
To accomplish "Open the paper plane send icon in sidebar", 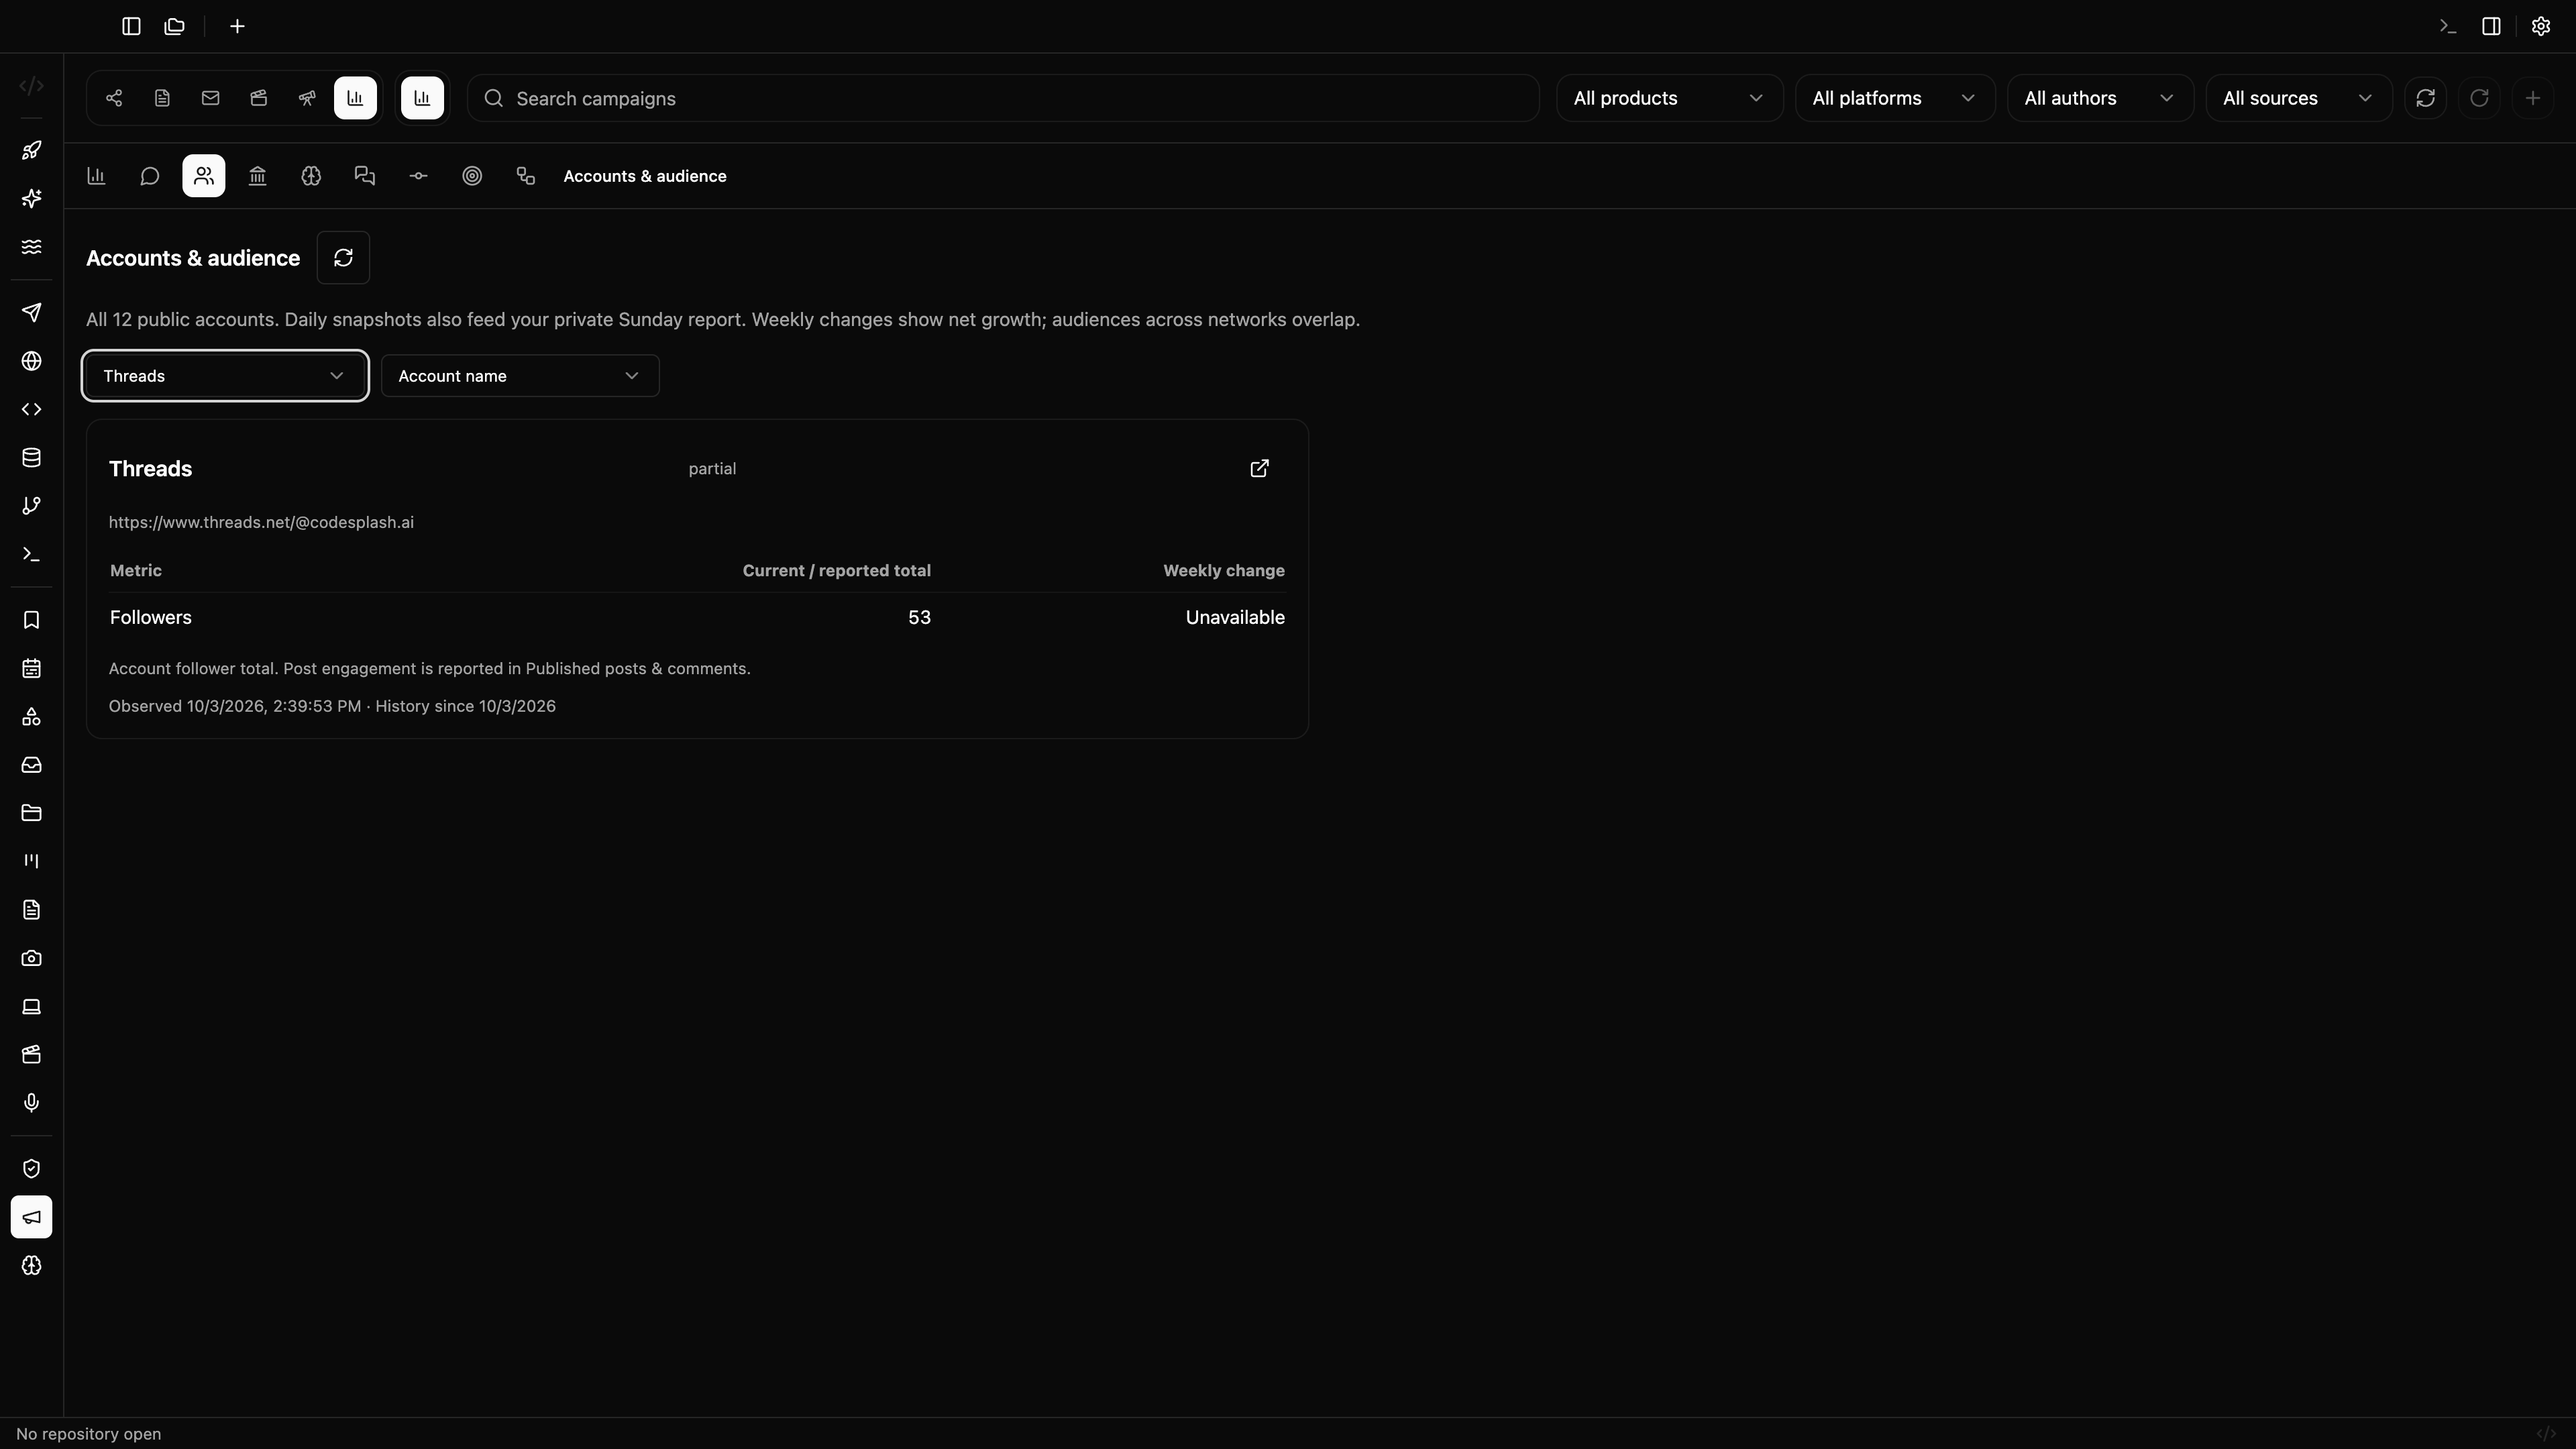I will click(31, 313).
